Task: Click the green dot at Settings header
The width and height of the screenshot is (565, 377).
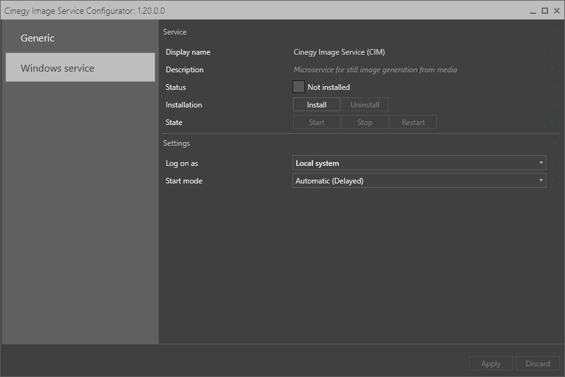Action: 555,143
